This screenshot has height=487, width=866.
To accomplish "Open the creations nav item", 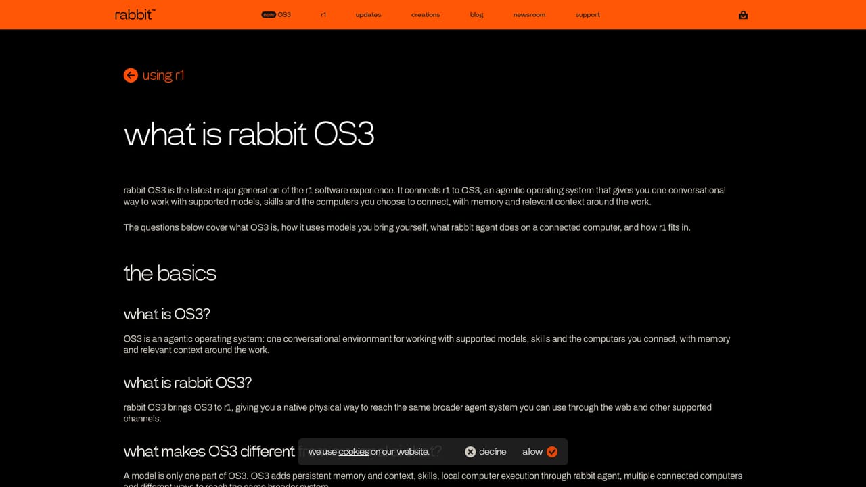I will (x=426, y=14).
